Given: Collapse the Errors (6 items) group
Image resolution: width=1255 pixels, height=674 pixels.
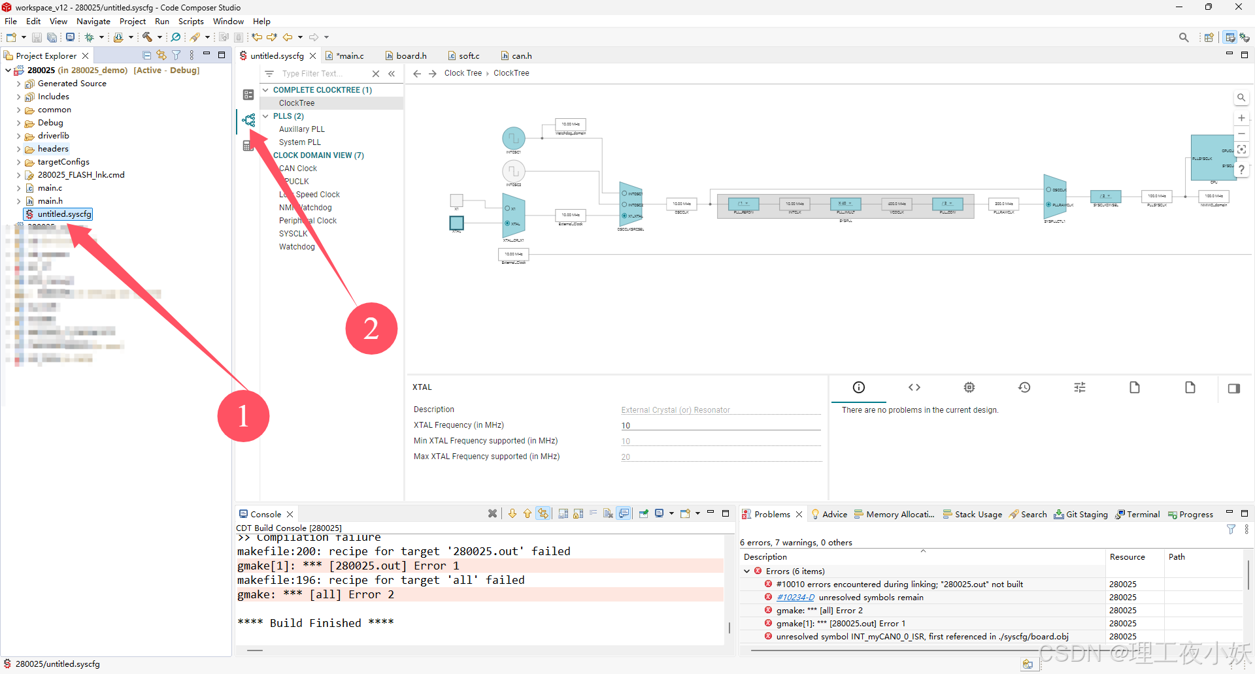Looking at the screenshot, I should coord(747,571).
